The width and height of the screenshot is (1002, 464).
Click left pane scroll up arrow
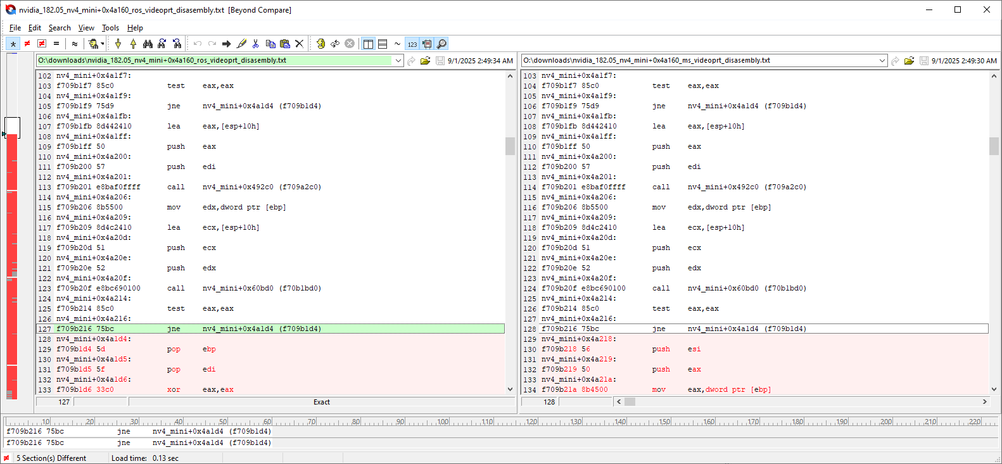511,76
